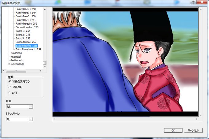Select Sabro1 : 254 entry
The width and height of the screenshot is (209, 139).
pyautogui.click(x=23, y=31)
